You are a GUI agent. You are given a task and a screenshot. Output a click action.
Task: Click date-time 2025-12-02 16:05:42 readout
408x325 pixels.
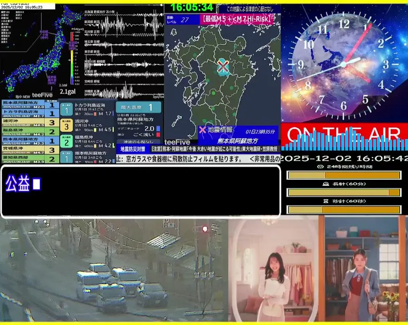[x=344, y=158]
